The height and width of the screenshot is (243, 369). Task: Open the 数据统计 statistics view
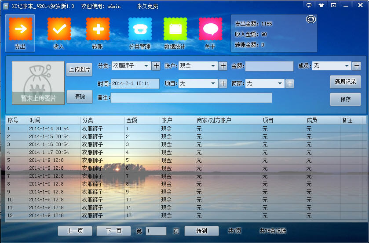click(x=175, y=32)
